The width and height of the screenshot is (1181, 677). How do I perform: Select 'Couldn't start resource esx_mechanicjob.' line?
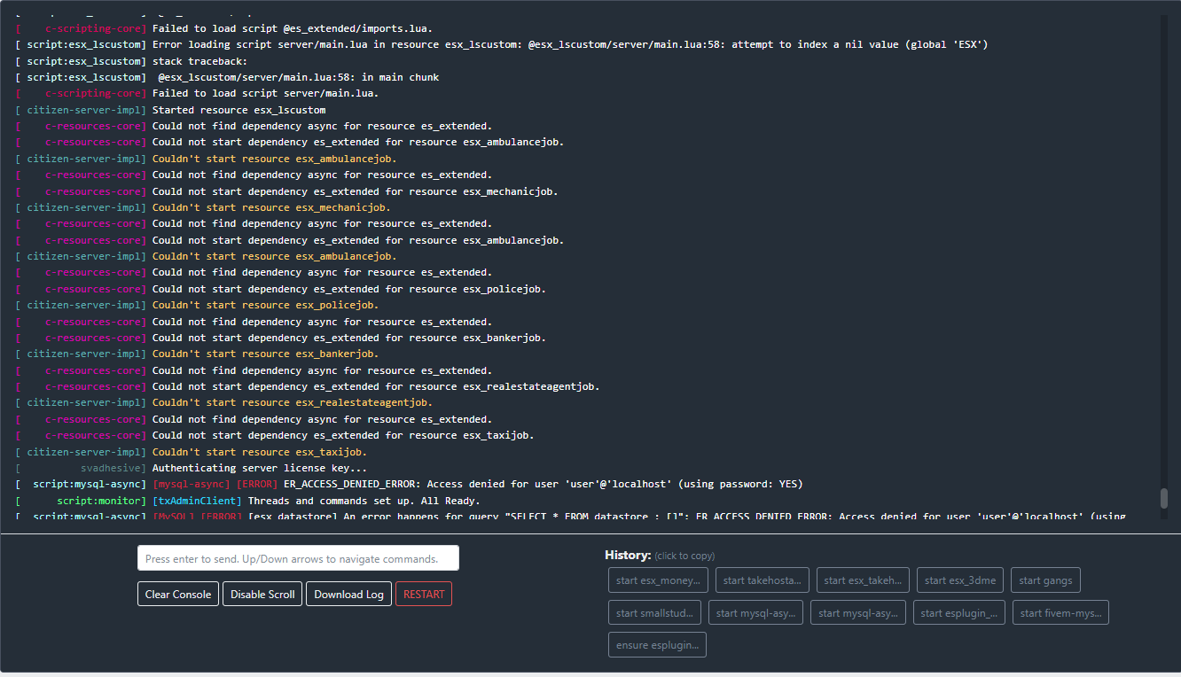(x=271, y=207)
